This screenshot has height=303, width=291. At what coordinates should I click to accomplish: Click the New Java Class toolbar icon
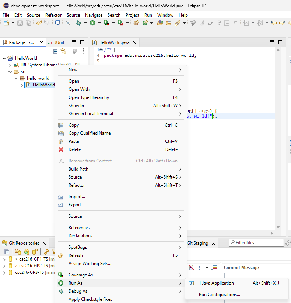click(x=145, y=23)
